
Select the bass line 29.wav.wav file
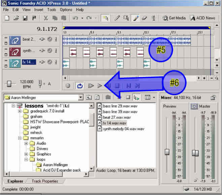pos(120,106)
